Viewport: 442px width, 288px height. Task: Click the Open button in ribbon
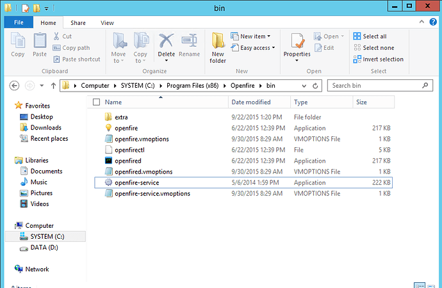coord(329,36)
